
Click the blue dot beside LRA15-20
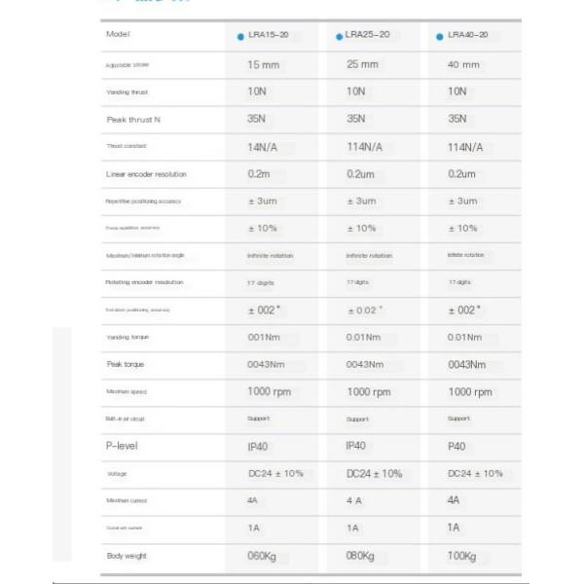pos(241,38)
